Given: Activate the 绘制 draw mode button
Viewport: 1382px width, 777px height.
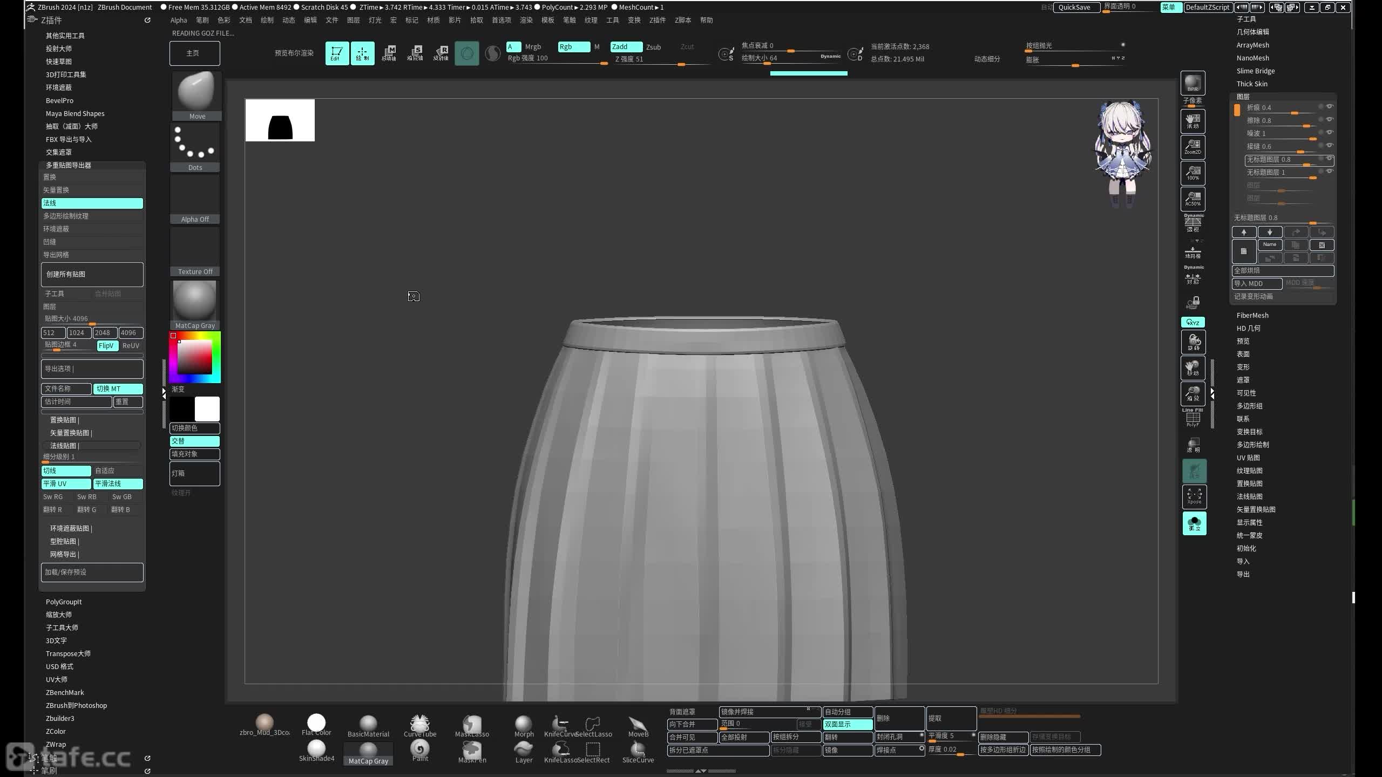Looking at the screenshot, I should point(362,53).
